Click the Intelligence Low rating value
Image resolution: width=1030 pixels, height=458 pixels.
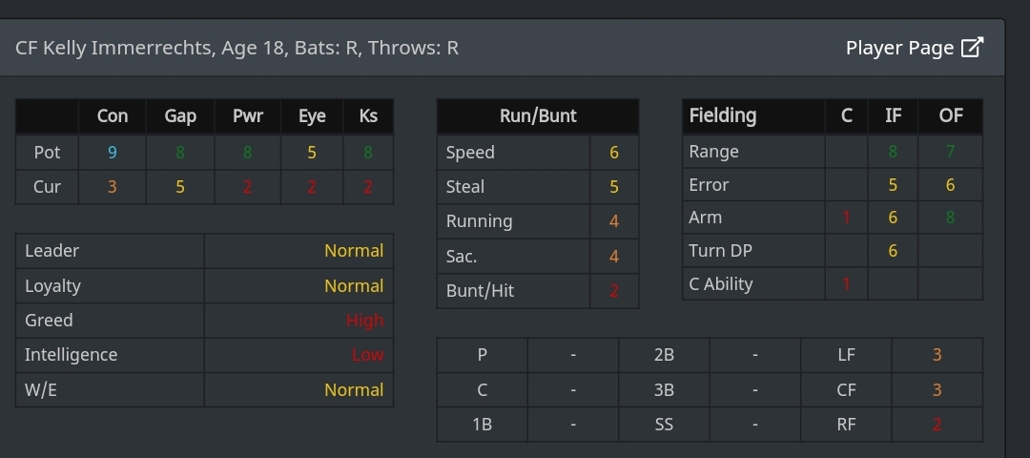point(367,355)
